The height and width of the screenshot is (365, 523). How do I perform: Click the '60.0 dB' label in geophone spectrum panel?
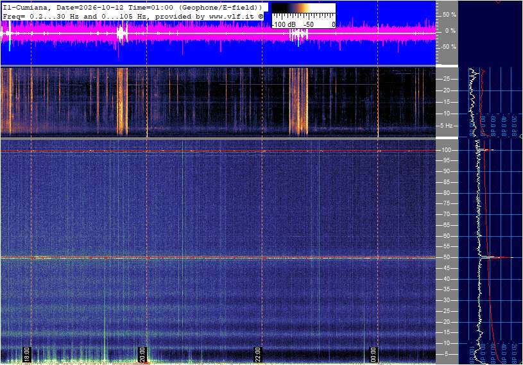click(493, 126)
